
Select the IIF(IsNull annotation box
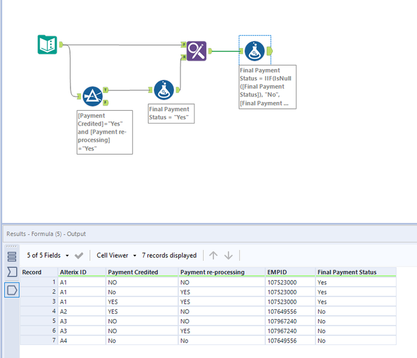(267, 87)
